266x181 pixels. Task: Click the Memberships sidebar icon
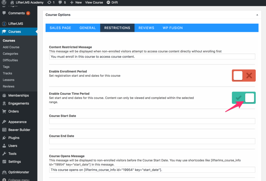(4, 95)
